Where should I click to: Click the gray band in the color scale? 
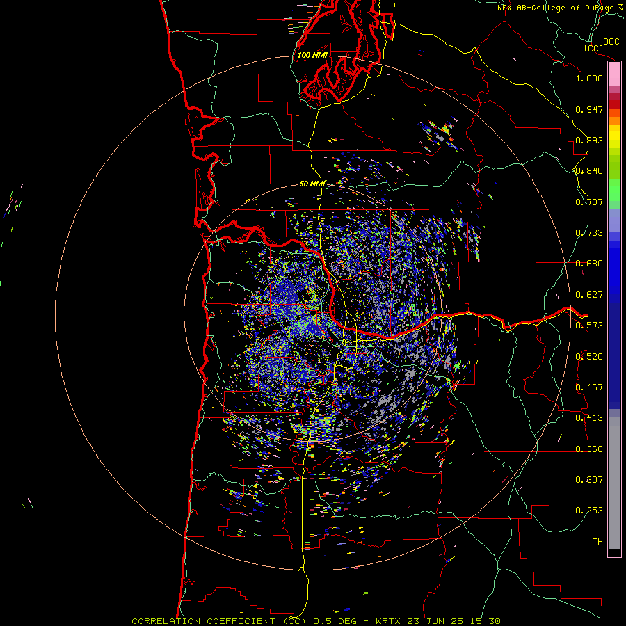point(614,483)
